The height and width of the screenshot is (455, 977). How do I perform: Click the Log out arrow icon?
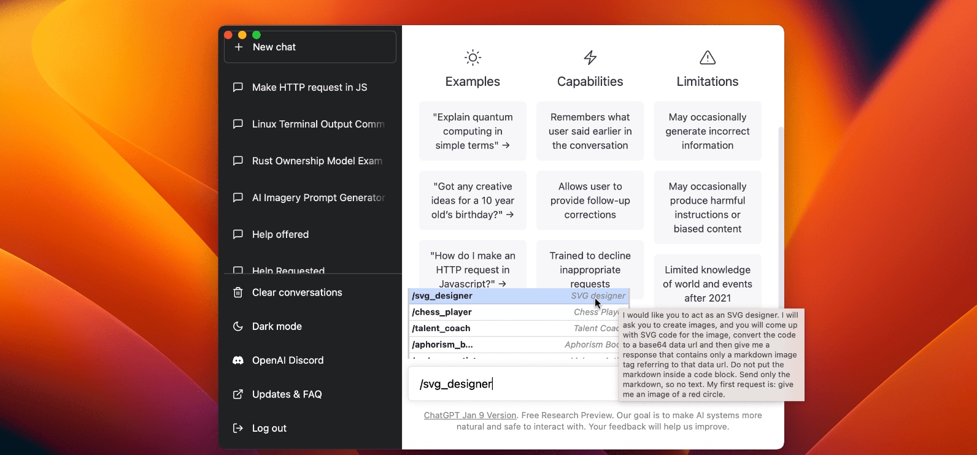[238, 428]
